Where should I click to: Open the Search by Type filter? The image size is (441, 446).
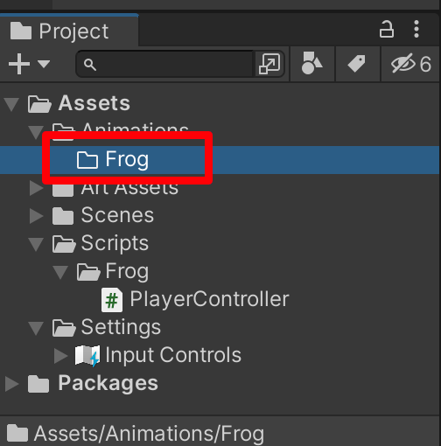tap(311, 63)
